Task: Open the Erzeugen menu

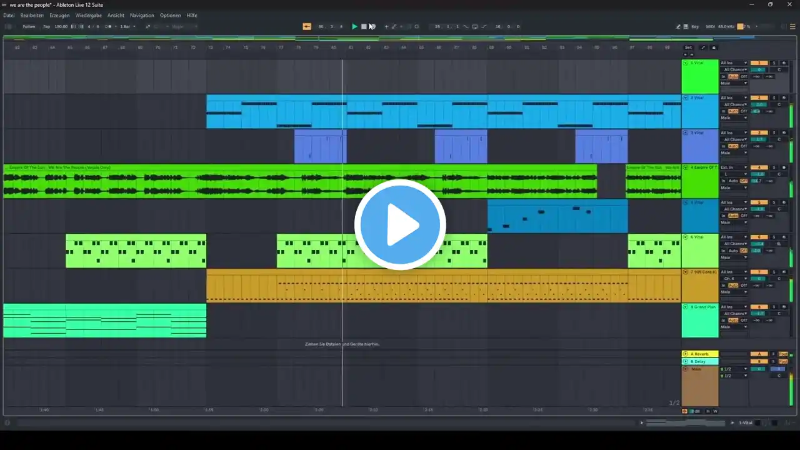Action: (x=59, y=15)
